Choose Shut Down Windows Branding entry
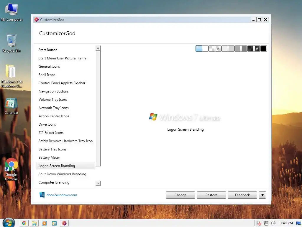This screenshot has width=302, height=227. pos(66,174)
